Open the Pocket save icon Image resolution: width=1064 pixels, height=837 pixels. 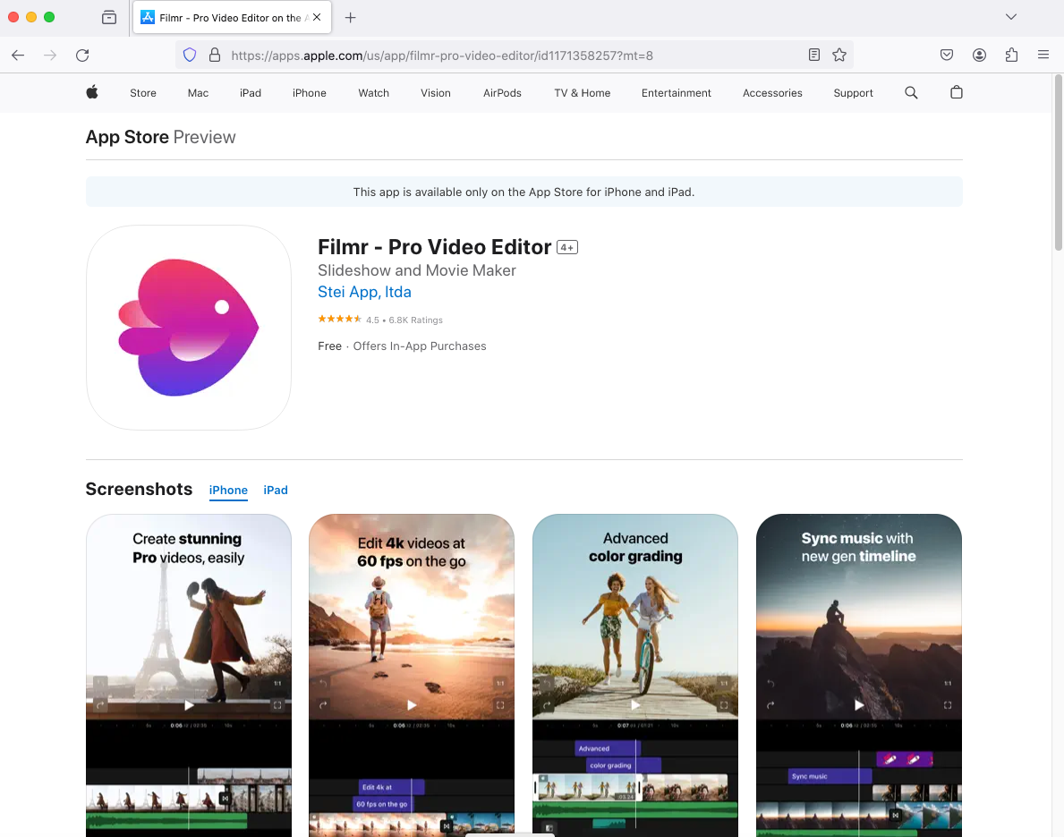(x=947, y=55)
